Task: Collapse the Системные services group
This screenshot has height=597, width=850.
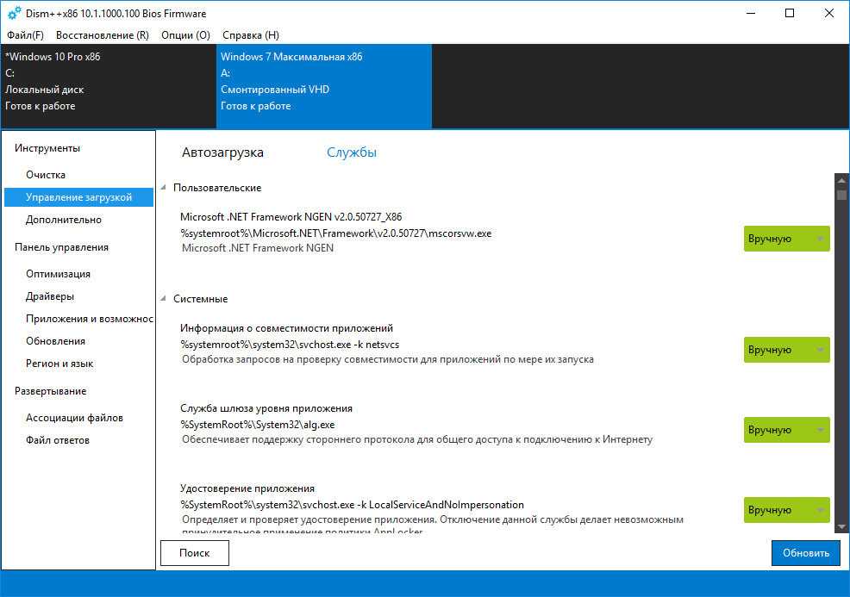Action: coord(164,299)
